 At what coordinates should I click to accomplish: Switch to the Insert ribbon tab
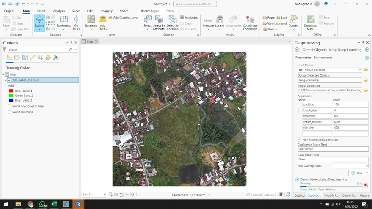point(41,11)
